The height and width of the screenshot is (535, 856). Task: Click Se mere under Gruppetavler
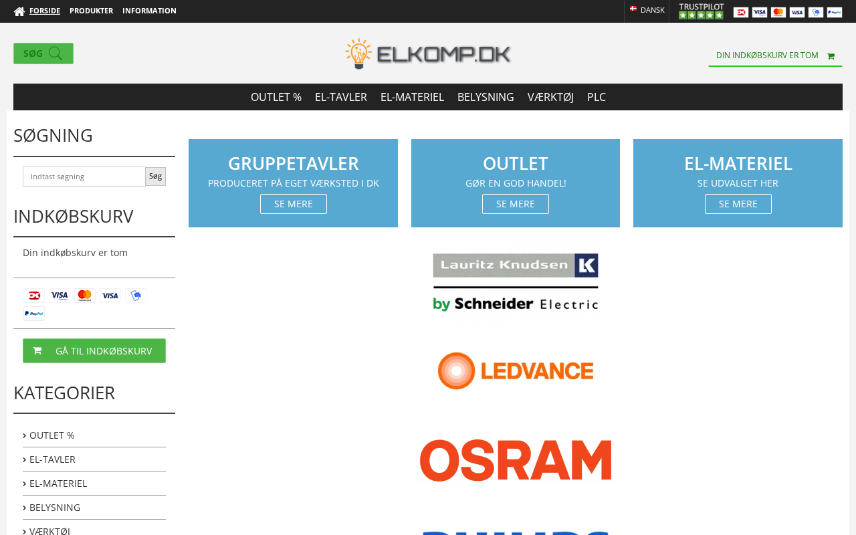click(294, 204)
